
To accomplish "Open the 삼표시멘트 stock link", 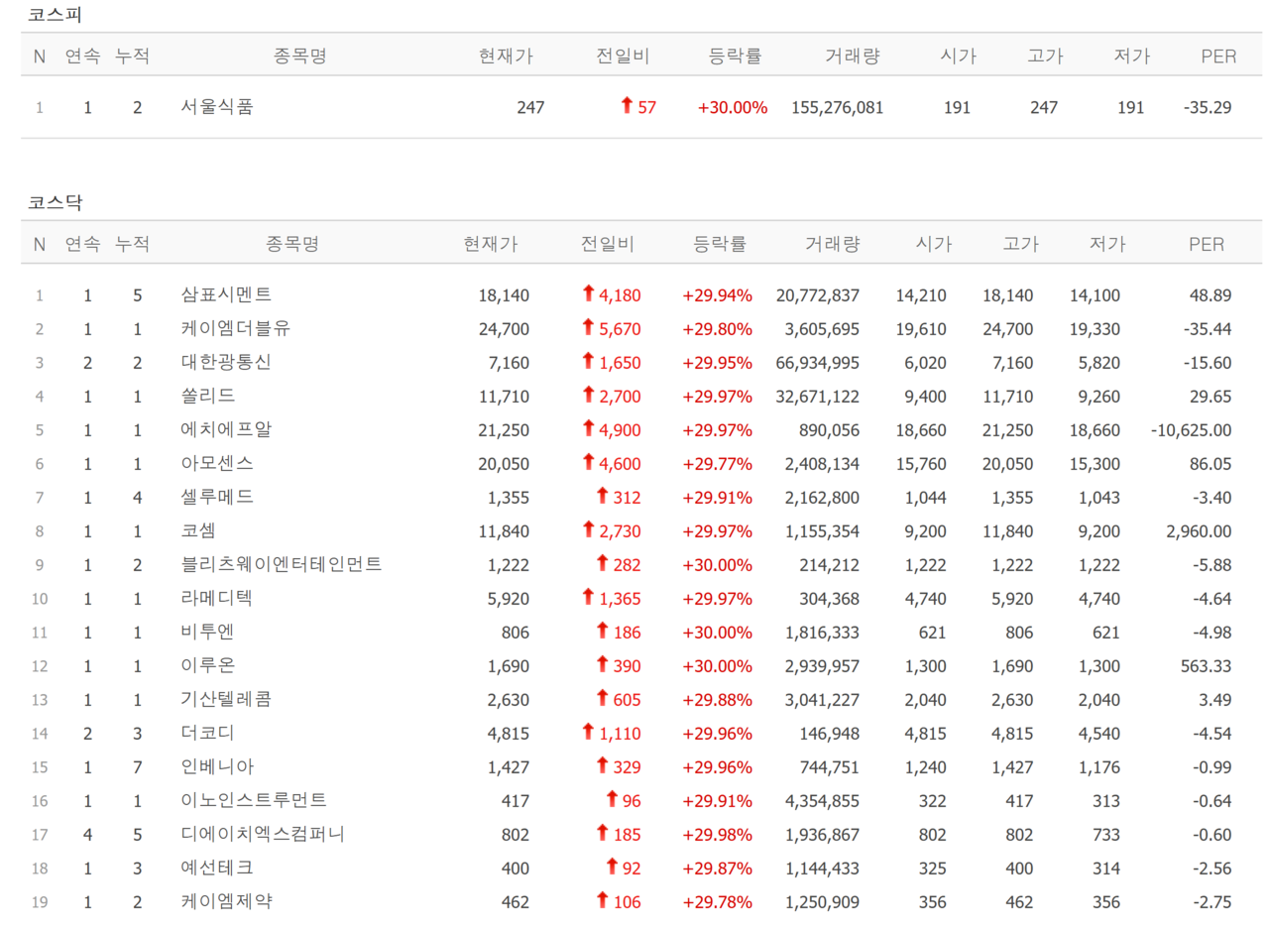I will coord(226,294).
